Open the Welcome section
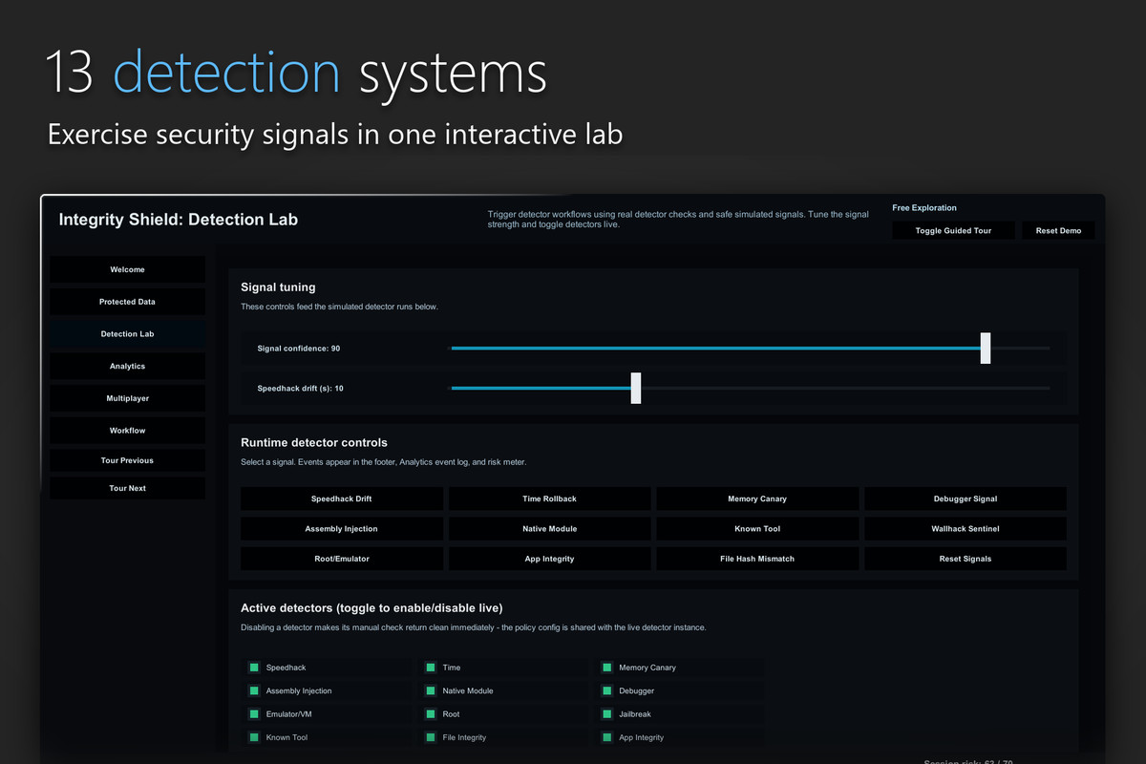The width and height of the screenshot is (1146, 764). [x=127, y=269]
